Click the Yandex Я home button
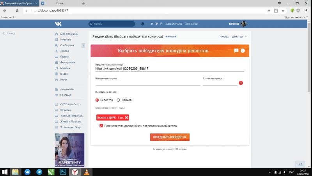 [17, 11]
